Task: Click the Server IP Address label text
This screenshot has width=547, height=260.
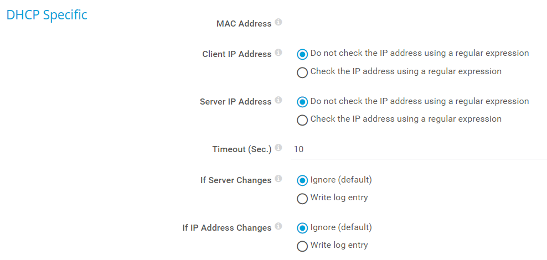Action: (235, 102)
